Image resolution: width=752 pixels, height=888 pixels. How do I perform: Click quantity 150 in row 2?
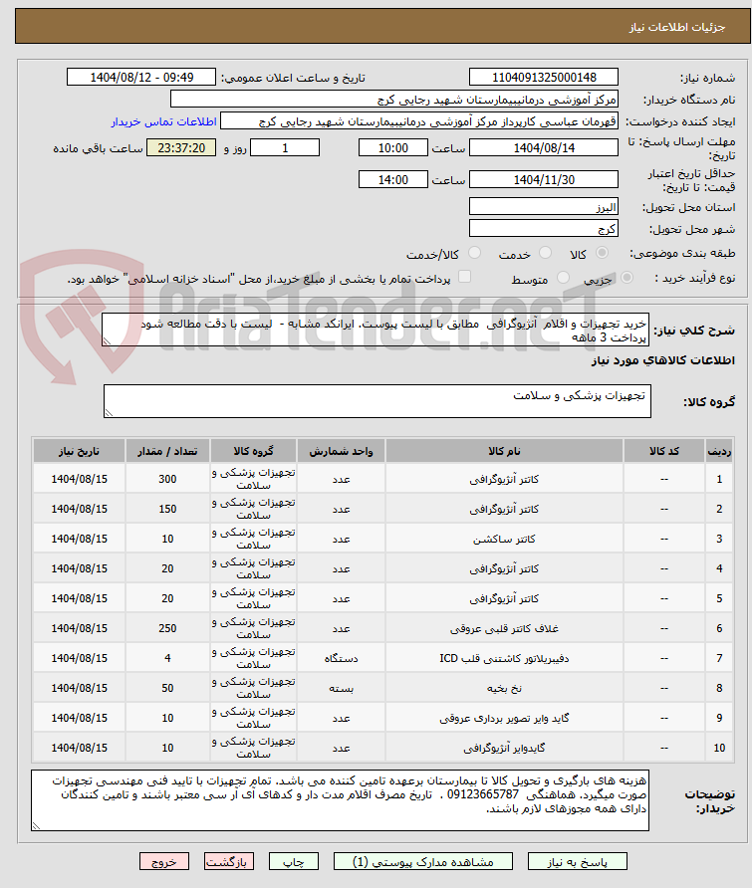pos(167,509)
